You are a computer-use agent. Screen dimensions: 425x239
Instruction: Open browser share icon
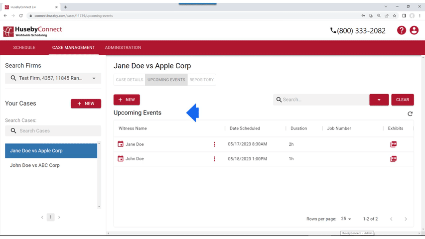pyautogui.click(x=387, y=16)
